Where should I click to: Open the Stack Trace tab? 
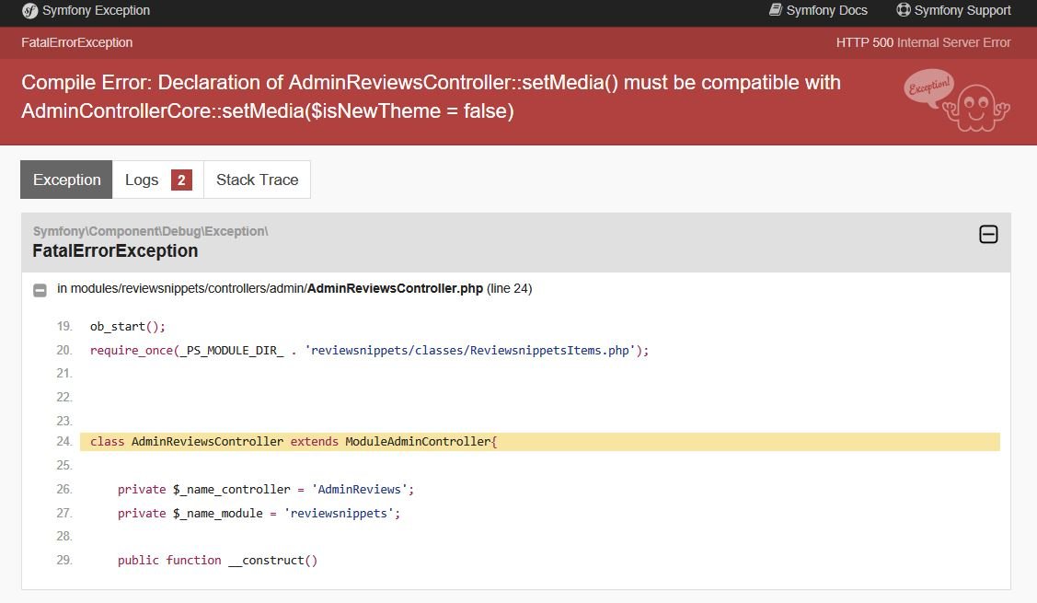pyautogui.click(x=257, y=180)
